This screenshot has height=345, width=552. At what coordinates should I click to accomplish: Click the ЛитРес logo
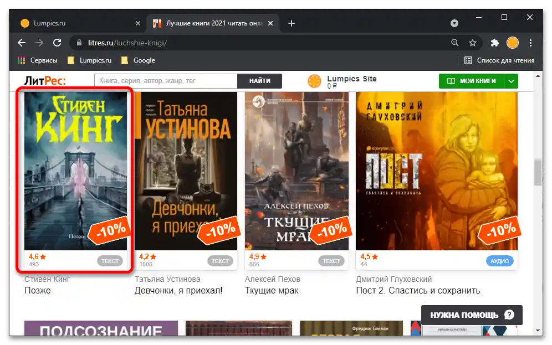[45, 81]
